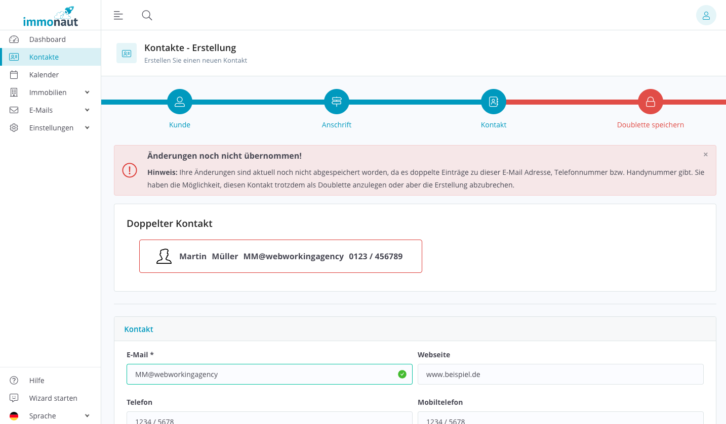The width and height of the screenshot is (726, 424).
Task: Select duplicate contact Martin Müller card
Action: pyautogui.click(x=280, y=256)
